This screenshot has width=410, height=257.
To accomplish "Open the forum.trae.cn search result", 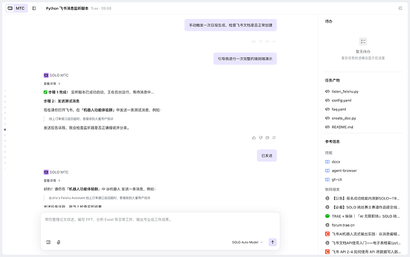I will [x=343, y=225].
